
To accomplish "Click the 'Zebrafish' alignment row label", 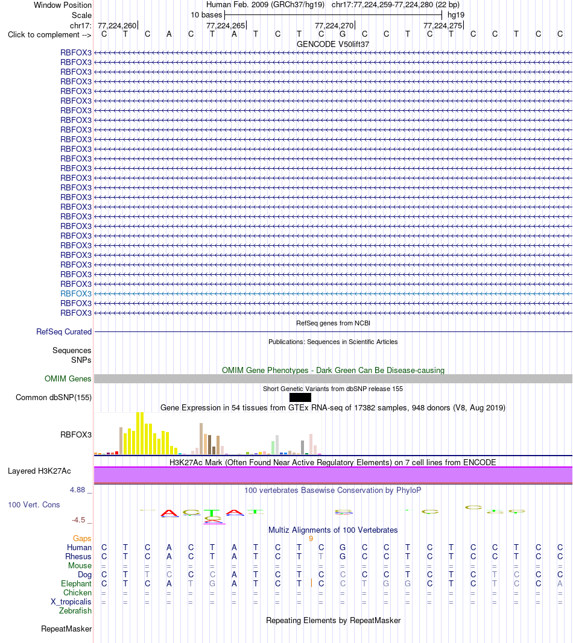I will [x=75, y=610].
